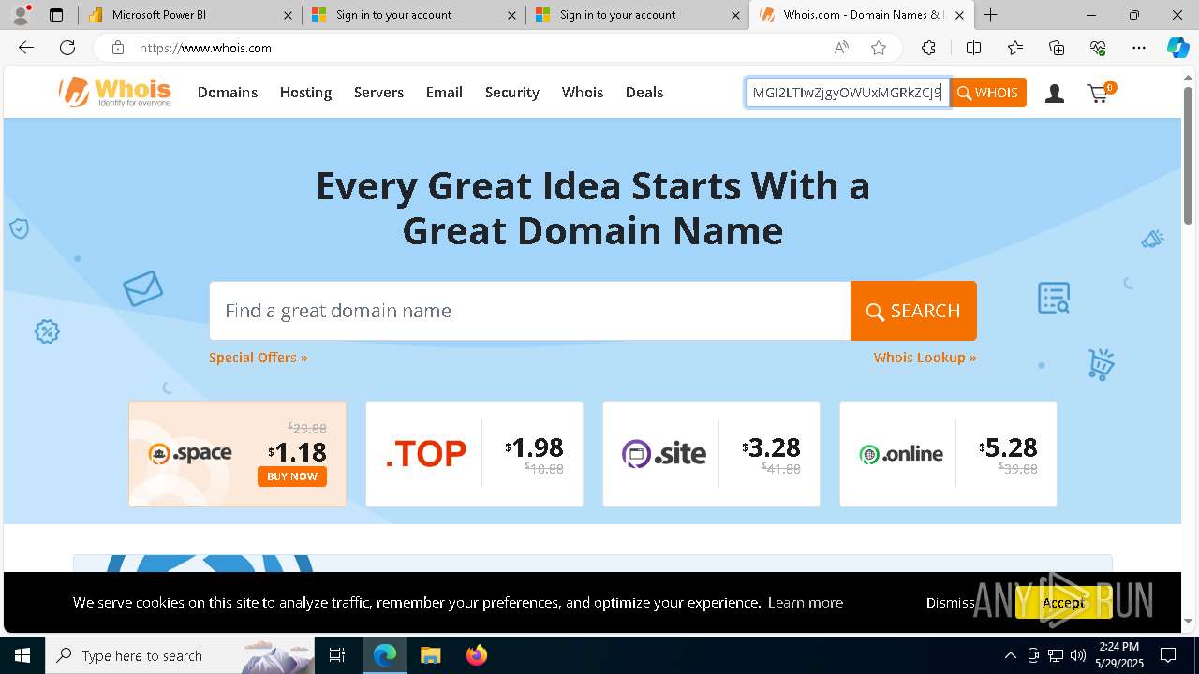Open the shopping cart icon

pyautogui.click(x=1100, y=92)
